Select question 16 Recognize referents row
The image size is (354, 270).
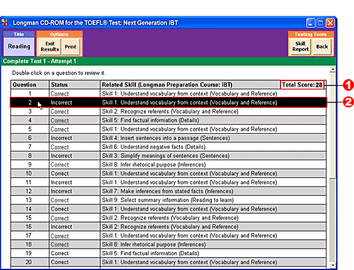pyautogui.click(x=168, y=226)
